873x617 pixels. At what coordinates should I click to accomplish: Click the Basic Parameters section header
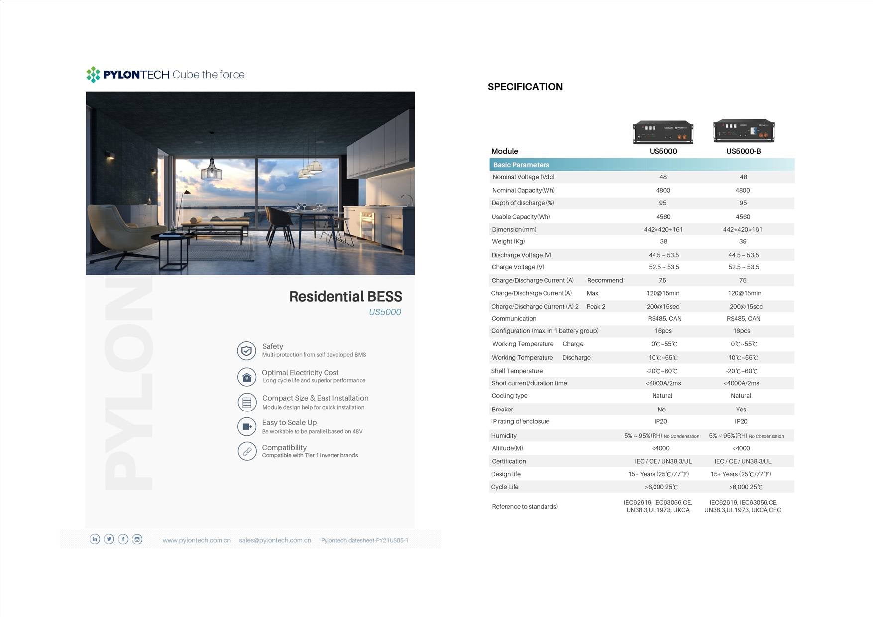[521, 165]
